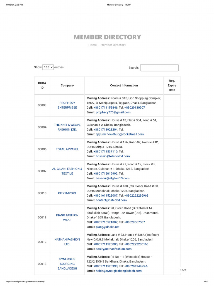The image size is (214, 286).
Task: Open the Chat widget
Action: (x=183, y=270)
